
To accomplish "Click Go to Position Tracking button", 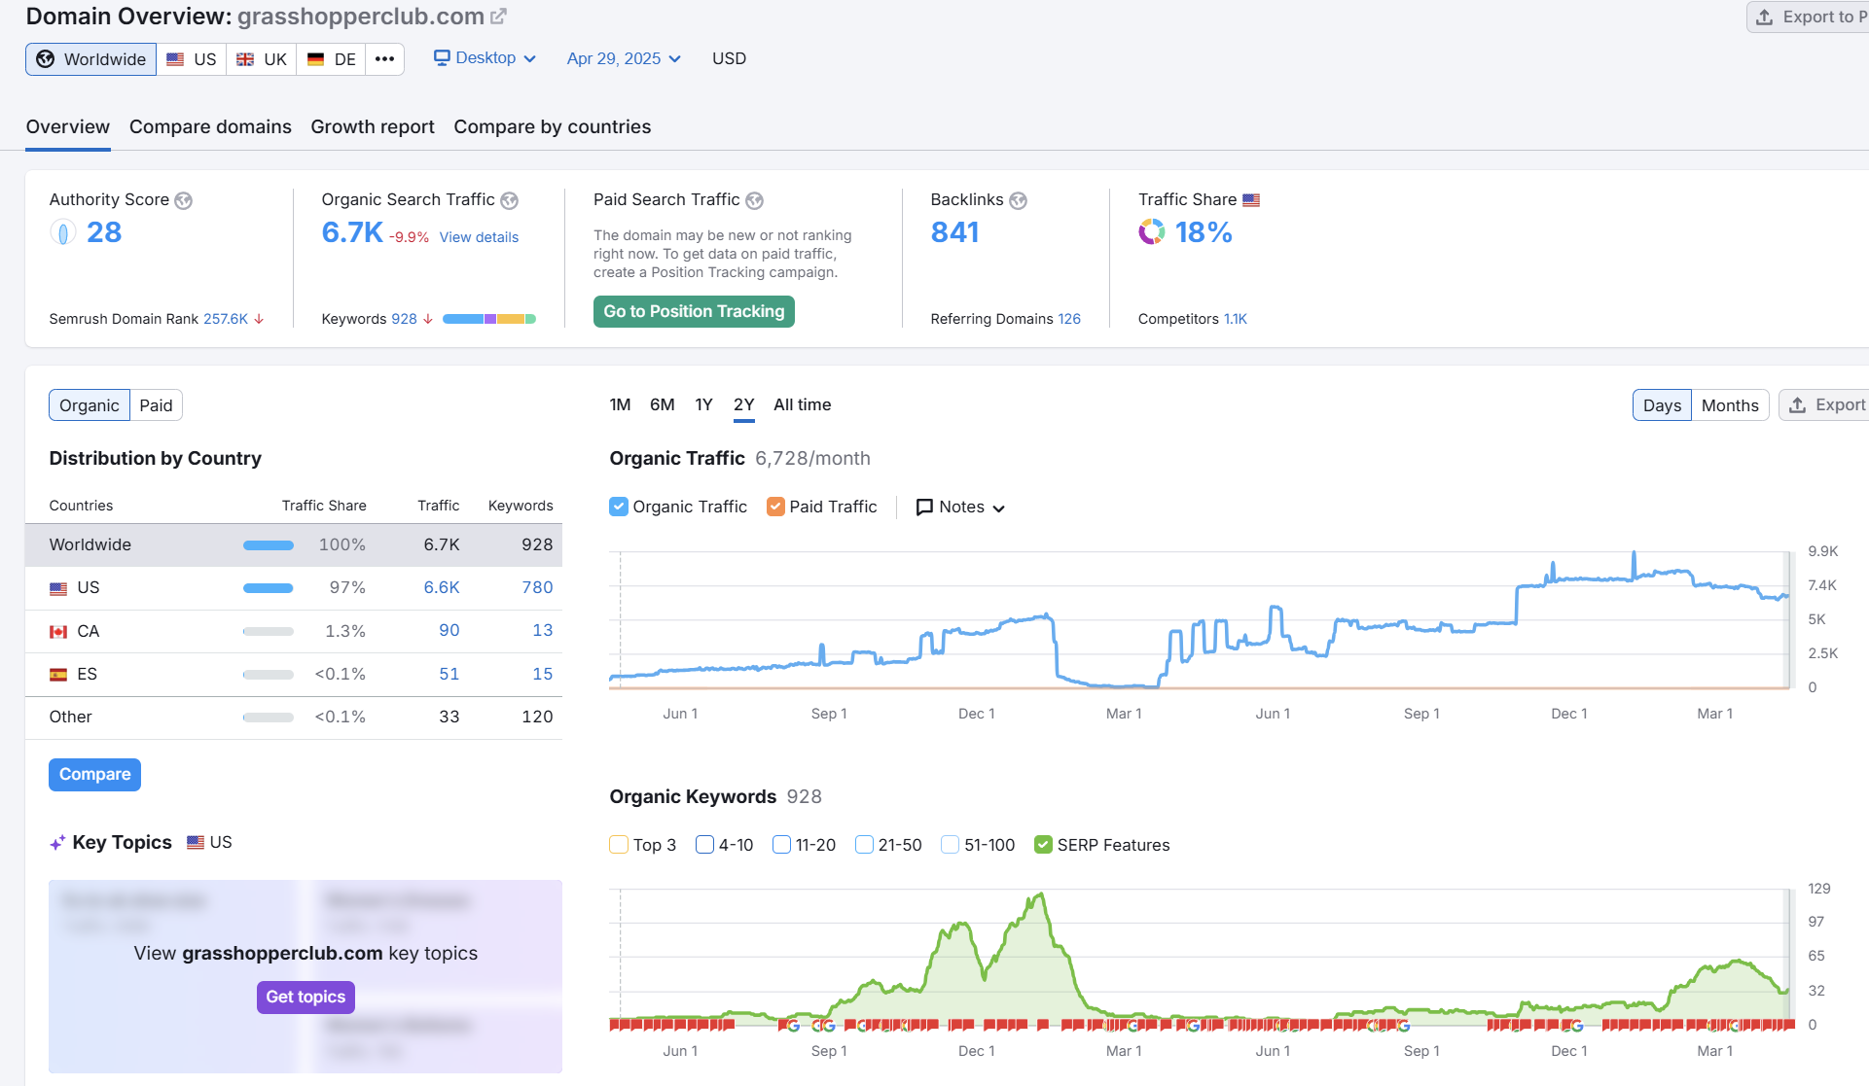I will (x=694, y=311).
